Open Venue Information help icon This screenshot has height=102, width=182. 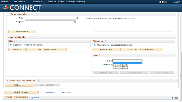click(30, 14)
